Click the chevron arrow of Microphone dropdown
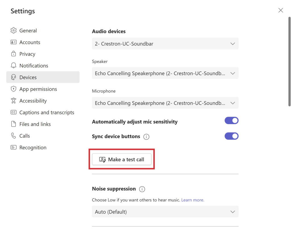Viewport: 291px width, 243px height. tap(233, 103)
